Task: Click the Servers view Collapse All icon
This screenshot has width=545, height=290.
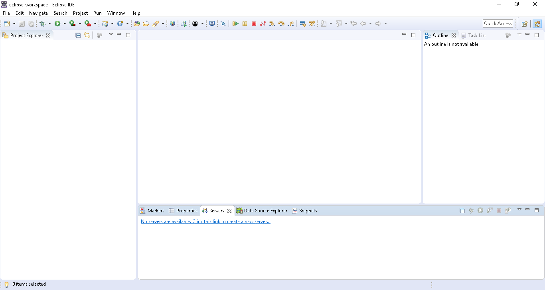Action: coord(462,211)
